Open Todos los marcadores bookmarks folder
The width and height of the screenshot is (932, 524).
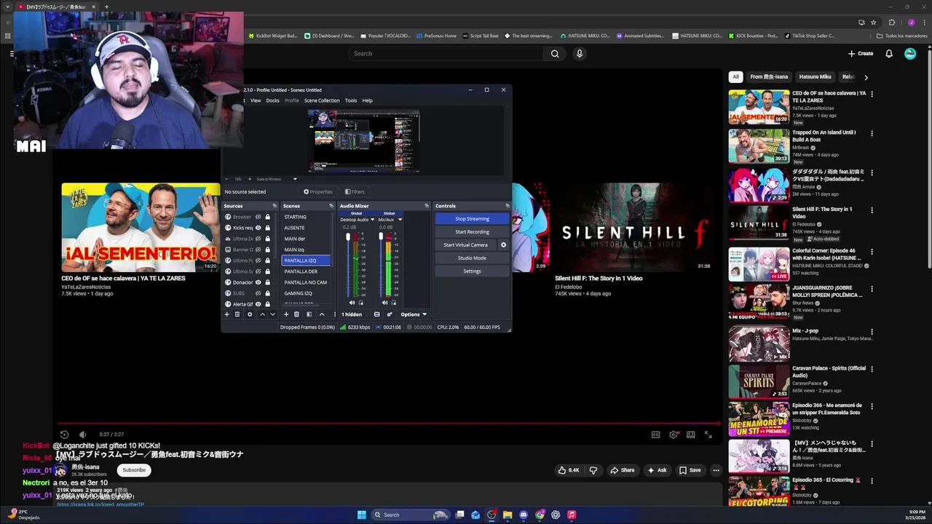pos(901,36)
